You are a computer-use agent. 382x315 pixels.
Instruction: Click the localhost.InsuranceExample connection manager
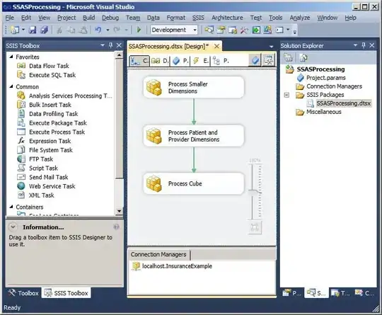pyautogui.click(x=172, y=266)
